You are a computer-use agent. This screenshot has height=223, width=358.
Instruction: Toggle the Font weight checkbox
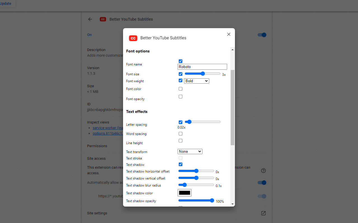(x=180, y=81)
